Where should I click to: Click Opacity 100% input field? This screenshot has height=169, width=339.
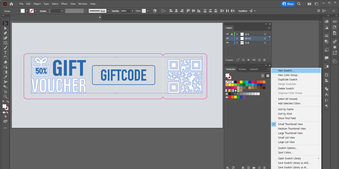125,11
